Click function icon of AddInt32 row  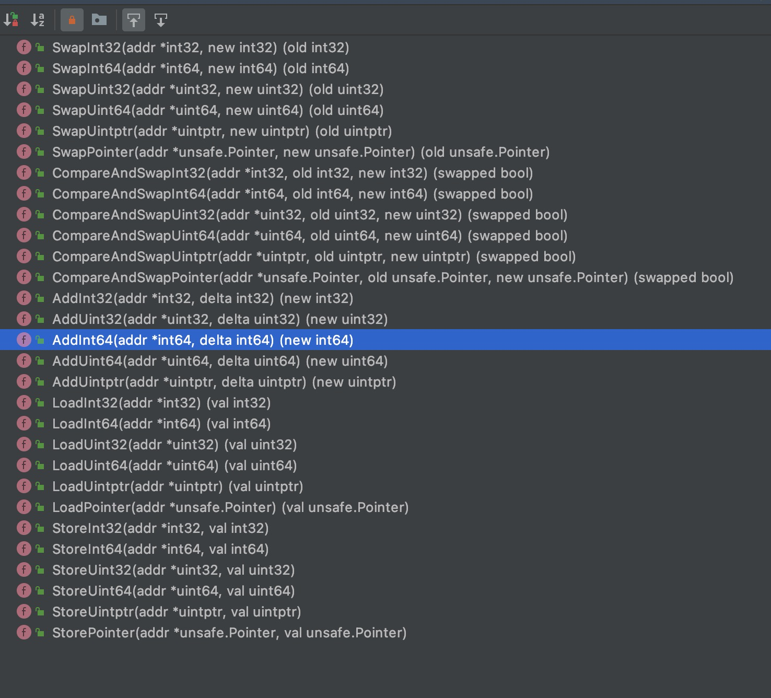point(24,298)
